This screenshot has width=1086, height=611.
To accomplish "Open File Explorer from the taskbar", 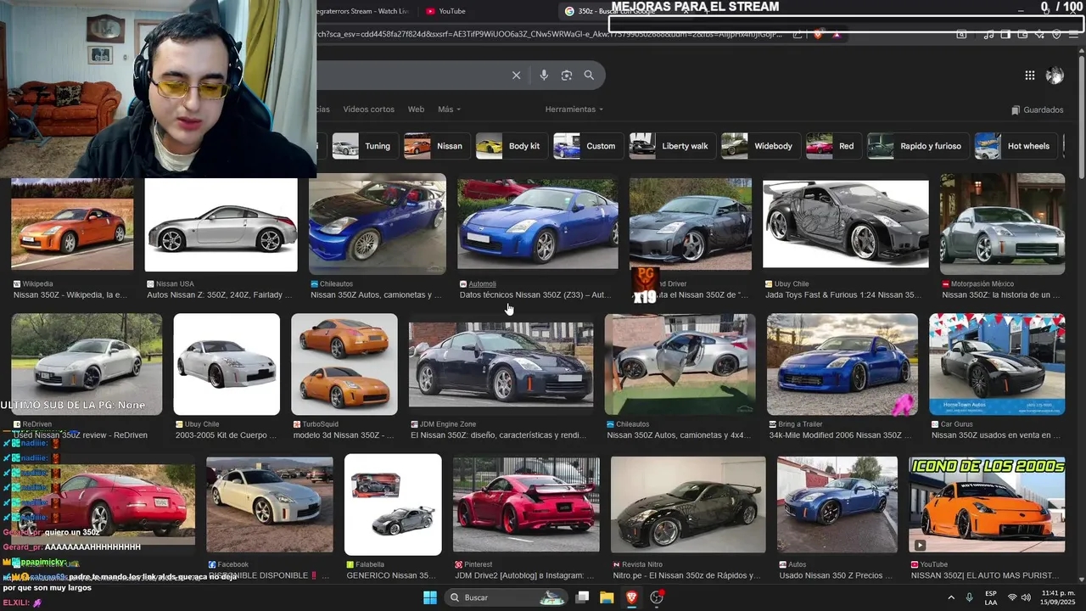I will (x=607, y=597).
